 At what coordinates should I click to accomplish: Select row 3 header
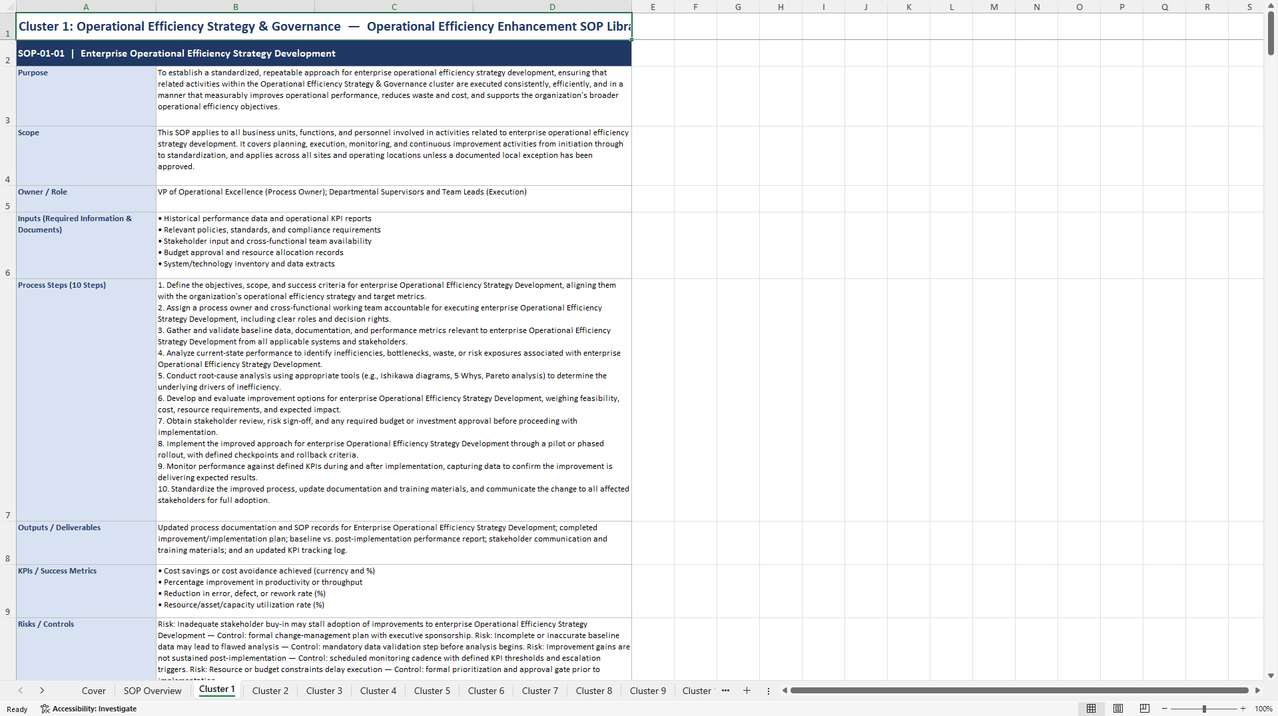[7, 96]
